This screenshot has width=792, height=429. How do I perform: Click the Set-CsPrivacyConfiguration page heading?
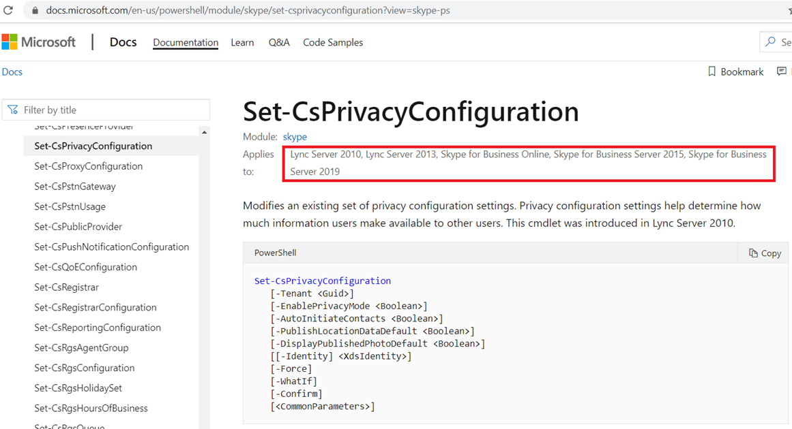(x=411, y=112)
